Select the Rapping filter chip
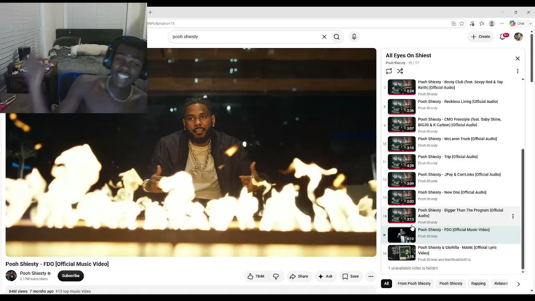Viewport: 535px width, 301px height. pyautogui.click(x=478, y=283)
